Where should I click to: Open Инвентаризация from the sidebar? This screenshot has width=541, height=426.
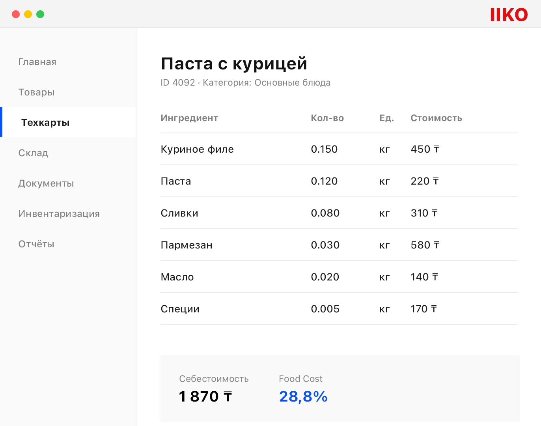(59, 214)
